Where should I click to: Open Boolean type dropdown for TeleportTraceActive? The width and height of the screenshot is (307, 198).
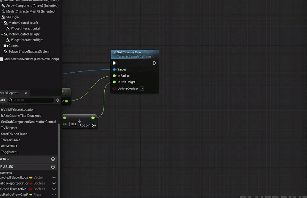pos(37,189)
